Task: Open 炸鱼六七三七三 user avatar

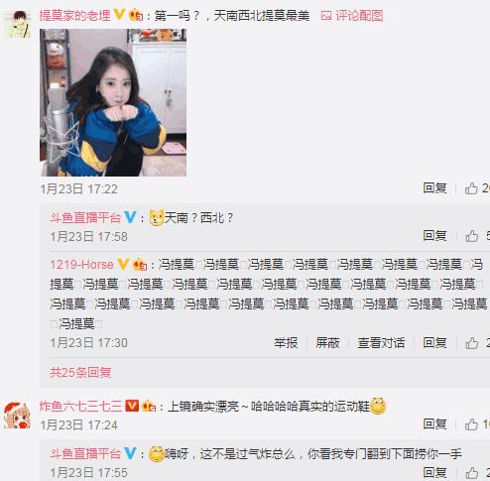Action: [x=18, y=415]
